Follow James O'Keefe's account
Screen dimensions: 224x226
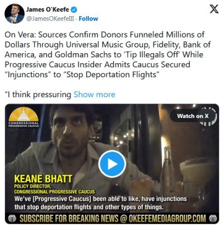[88, 18]
